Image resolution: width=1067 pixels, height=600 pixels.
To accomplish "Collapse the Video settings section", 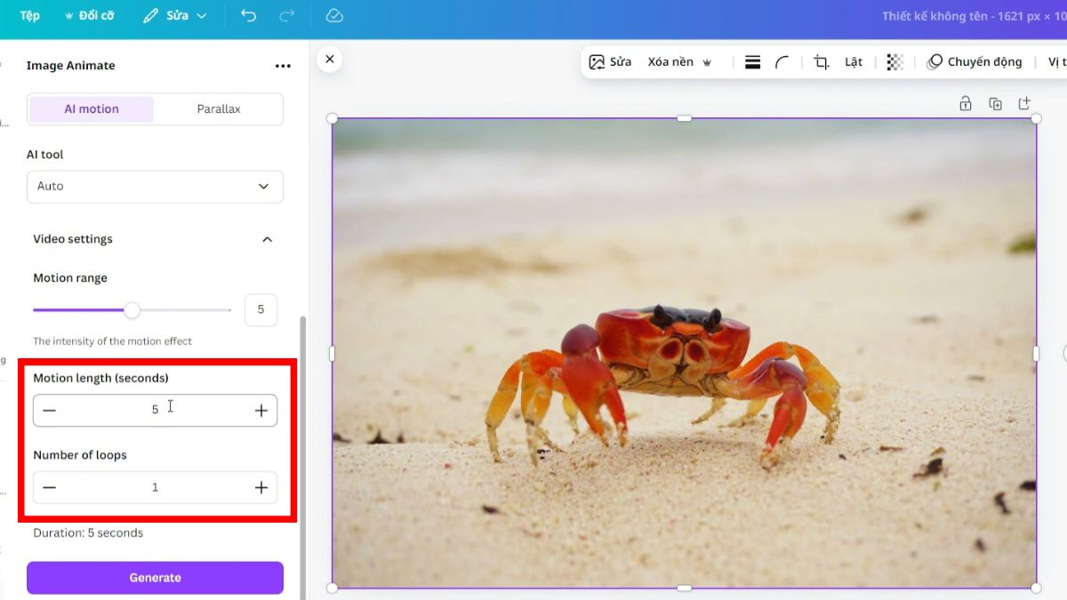I will pyautogui.click(x=267, y=239).
